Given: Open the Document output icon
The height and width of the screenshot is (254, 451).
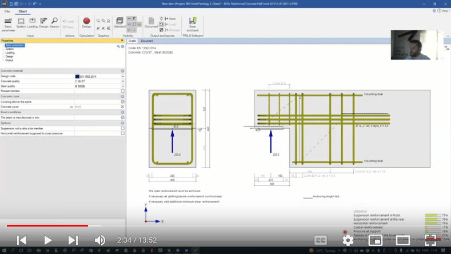Looking at the screenshot, I should (151, 22).
